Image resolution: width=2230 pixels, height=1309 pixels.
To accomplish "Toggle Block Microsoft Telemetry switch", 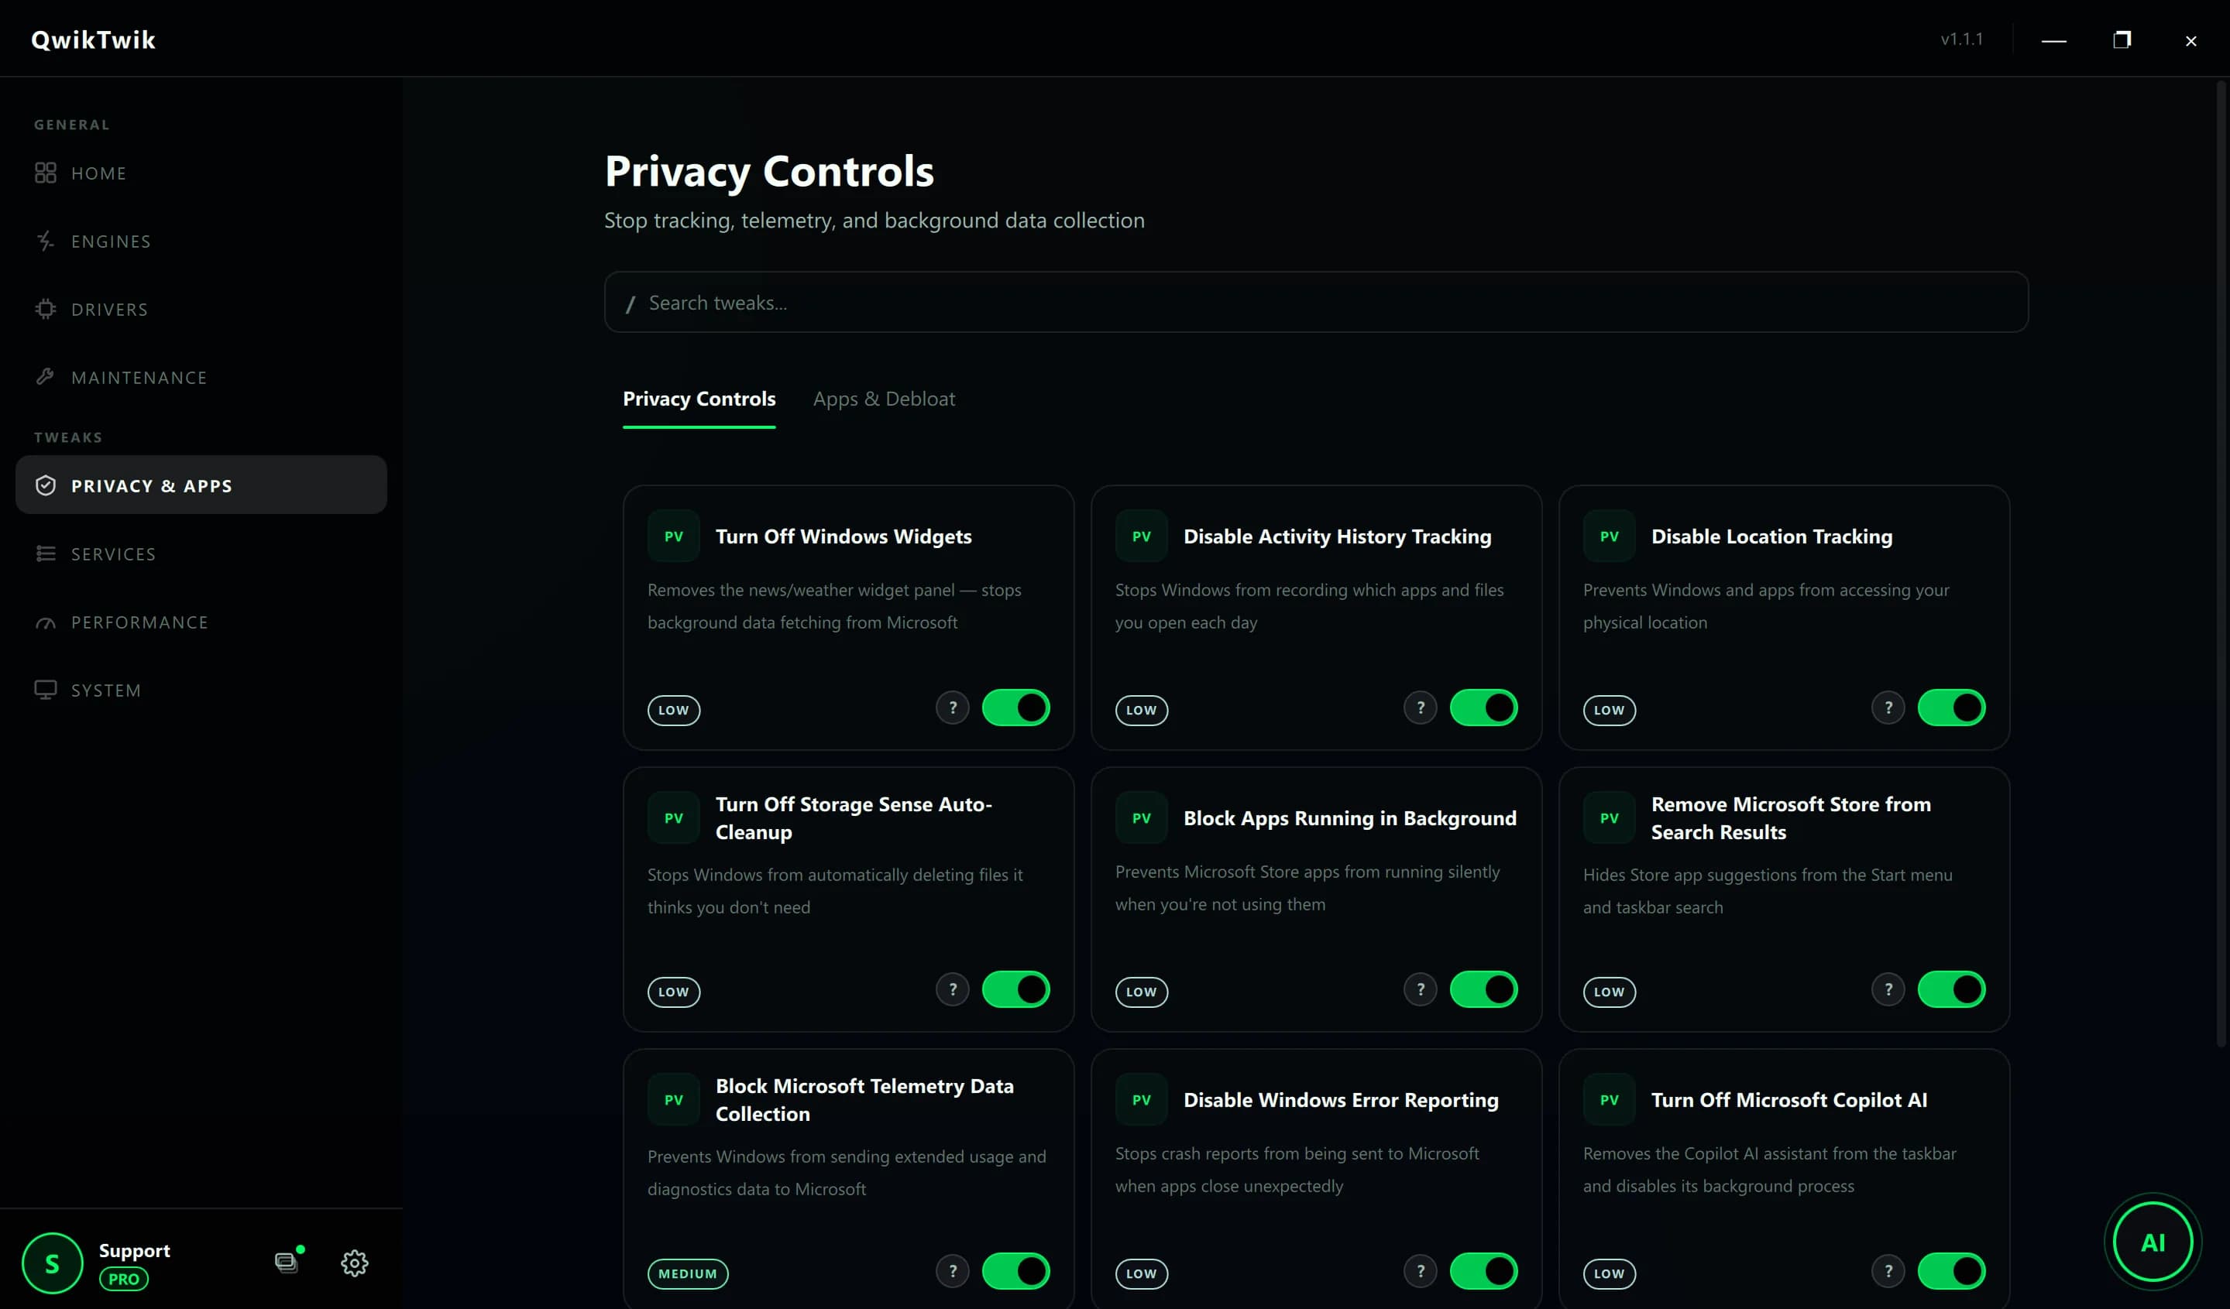I will coord(1016,1271).
